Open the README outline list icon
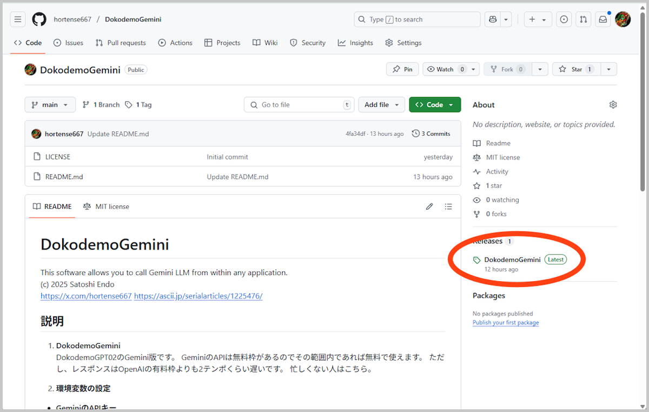 [x=448, y=207]
